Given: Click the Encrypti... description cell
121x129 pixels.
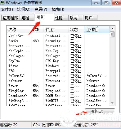Looking at the screenshot, I should pos(56,71).
